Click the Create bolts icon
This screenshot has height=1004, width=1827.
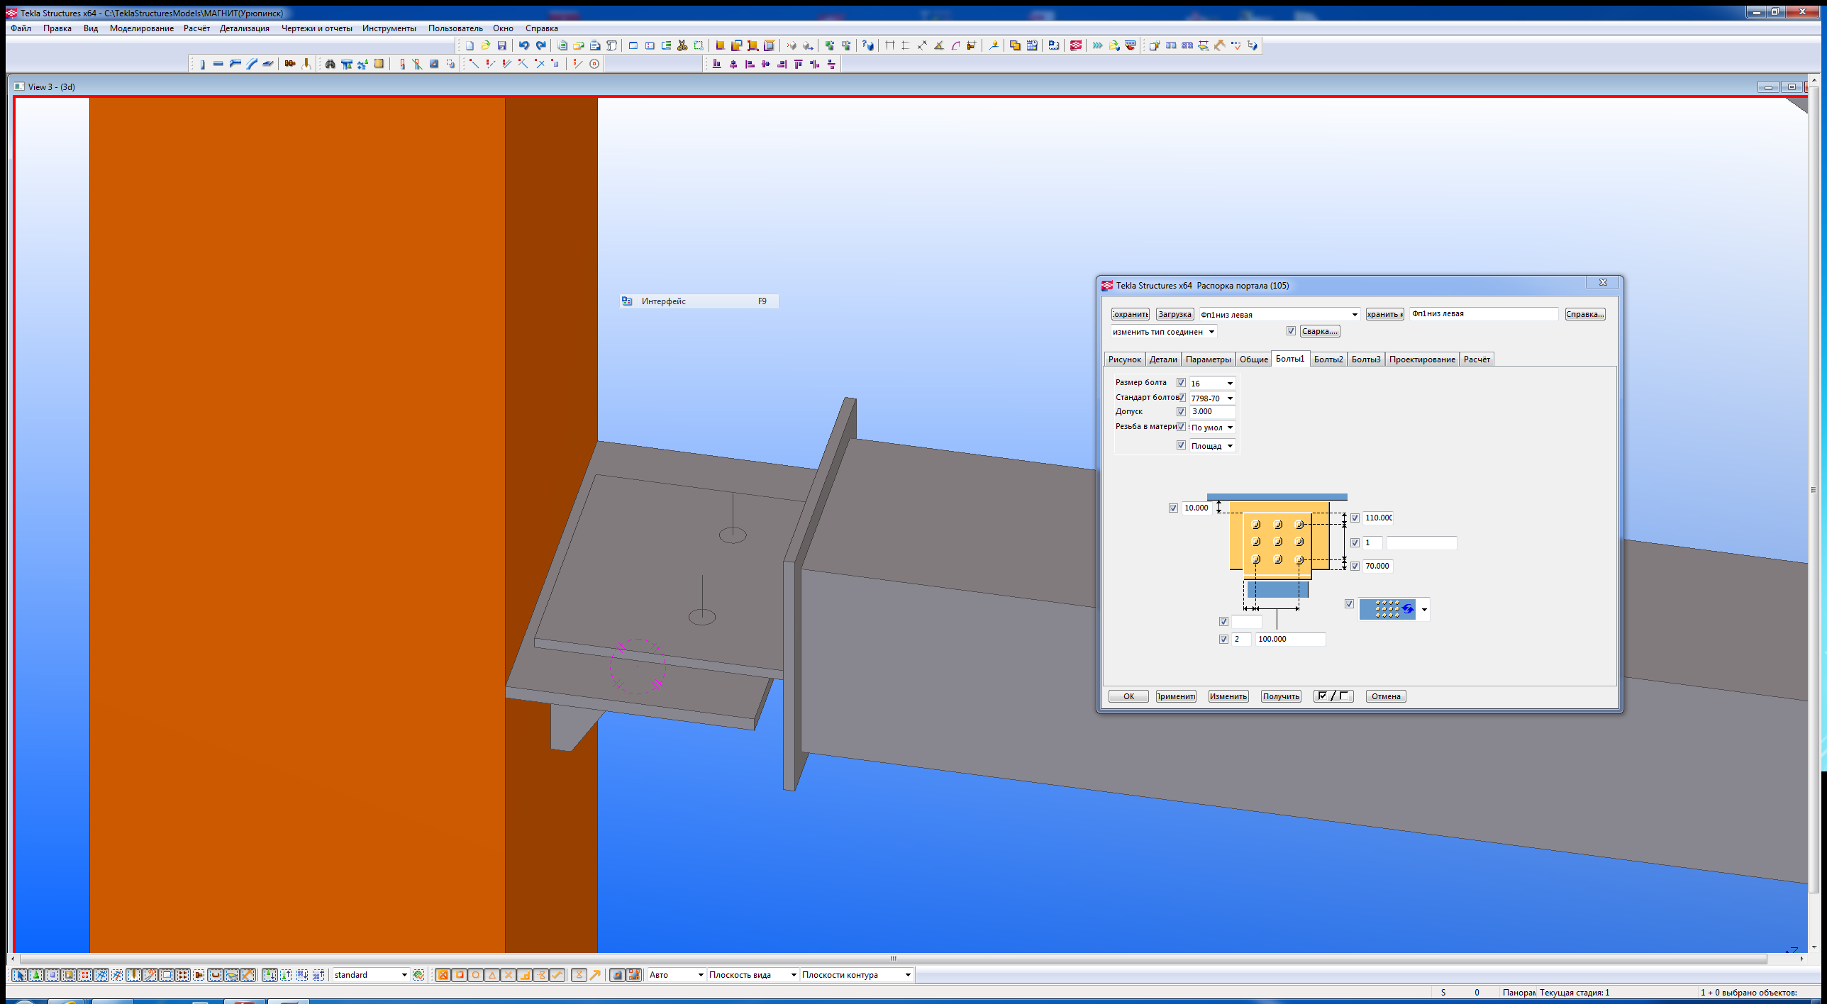point(290,65)
